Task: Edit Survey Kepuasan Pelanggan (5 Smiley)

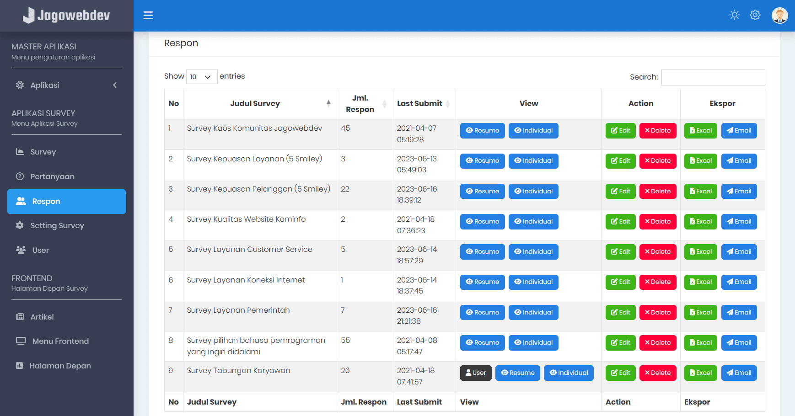Action: (x=621, y=191)
